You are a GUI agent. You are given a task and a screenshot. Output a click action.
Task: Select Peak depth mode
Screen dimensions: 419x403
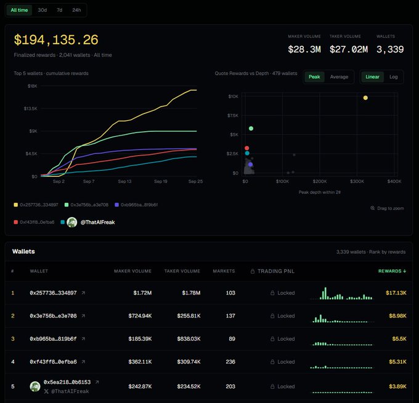(314, 77)
